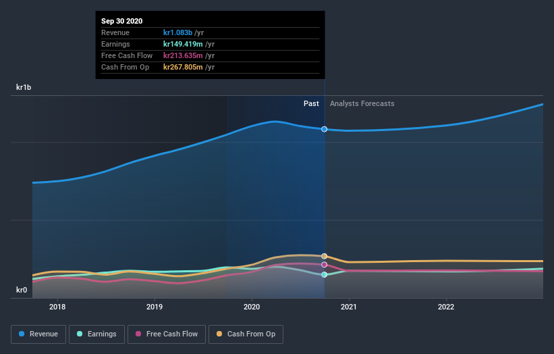Select the teal Earnings data point marker
Viewport: 554px width, 354px height.
(325, 274)
